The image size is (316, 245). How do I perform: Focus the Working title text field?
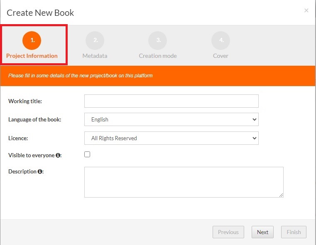click(171, 101)
